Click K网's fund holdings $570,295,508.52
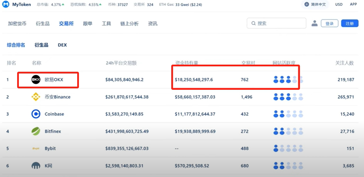 click(x=191, y=166)
